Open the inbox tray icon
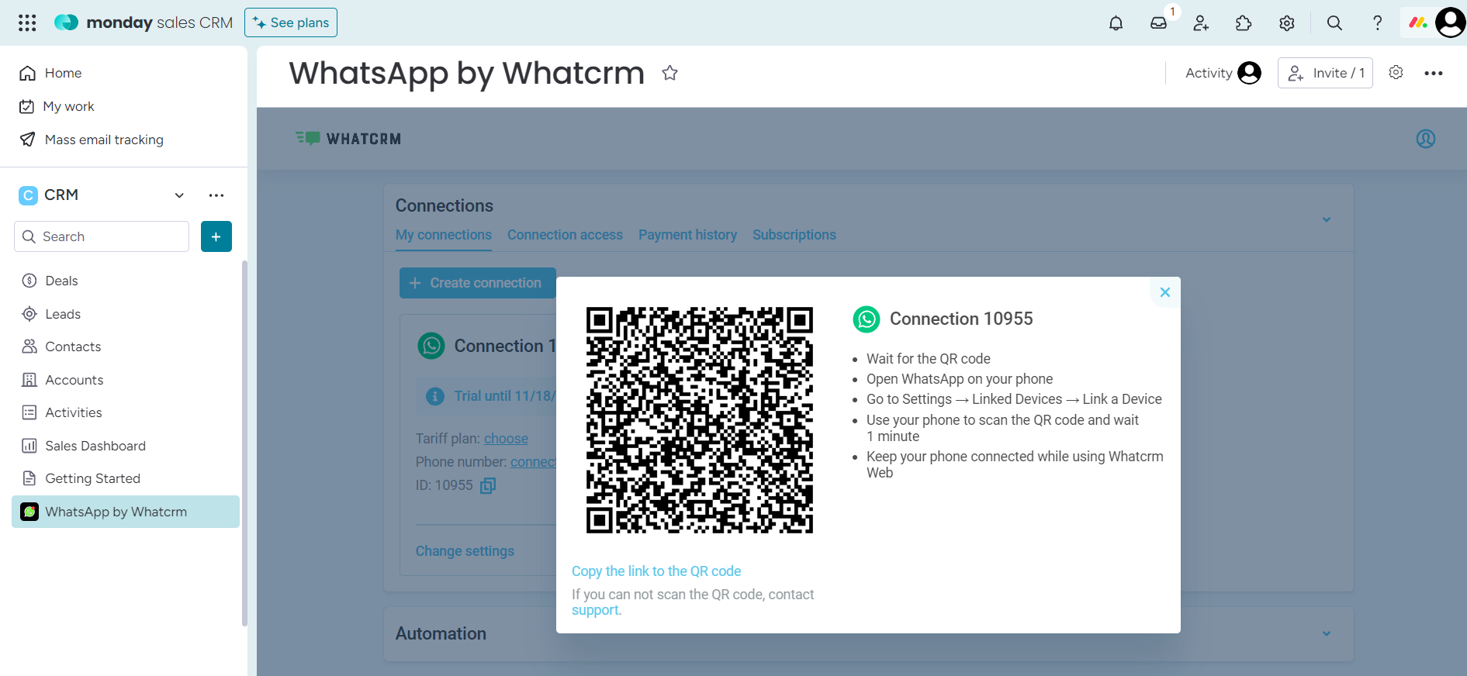 click(1158, 23)
